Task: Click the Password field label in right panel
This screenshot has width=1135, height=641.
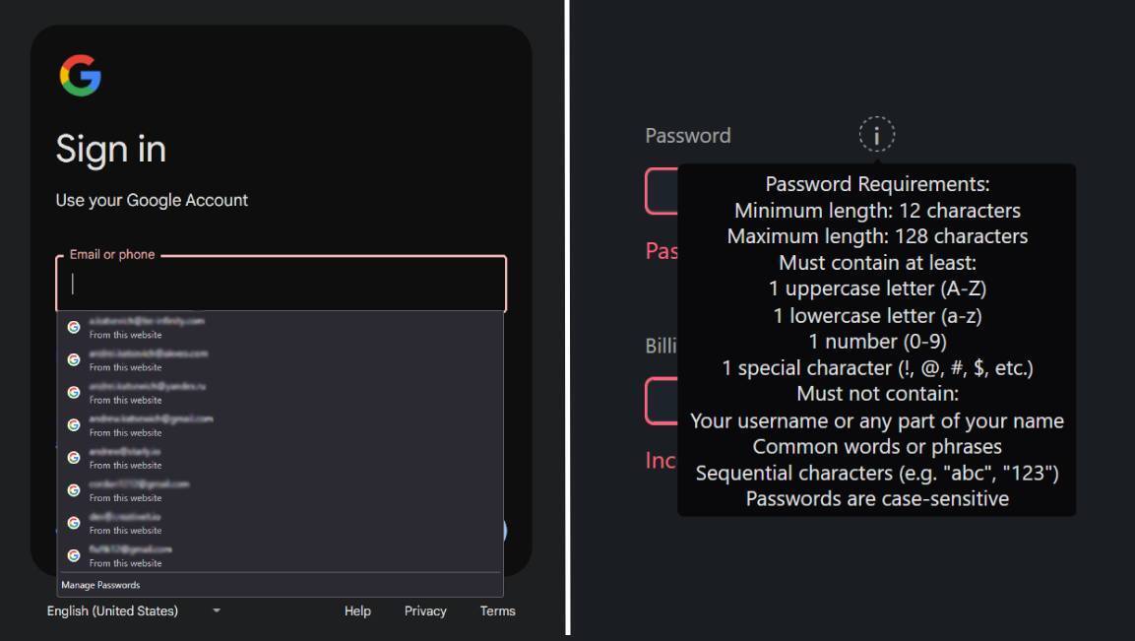Action: pos(688,136)
